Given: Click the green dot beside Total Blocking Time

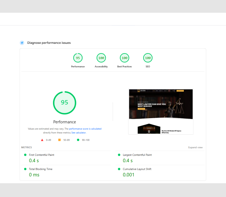Looking at the screenshot, I should 25,169.
